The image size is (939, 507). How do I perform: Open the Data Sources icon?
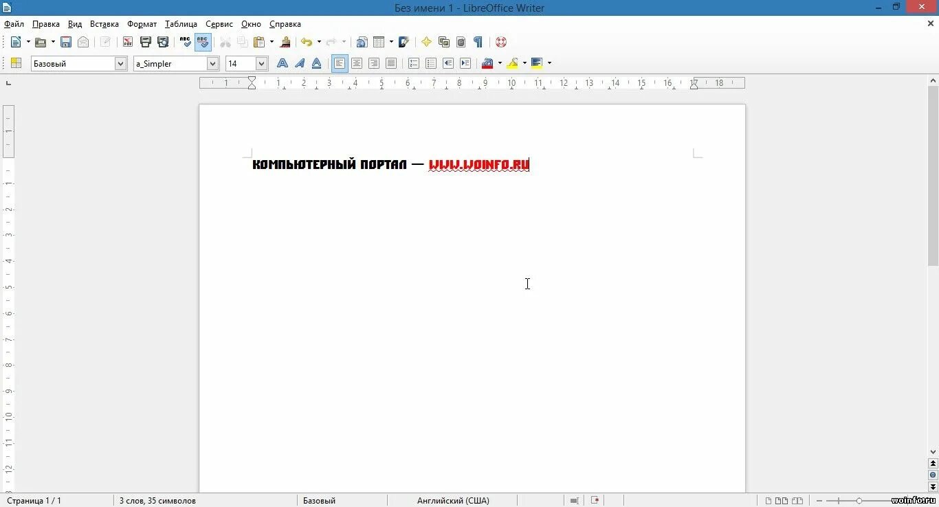461,42
